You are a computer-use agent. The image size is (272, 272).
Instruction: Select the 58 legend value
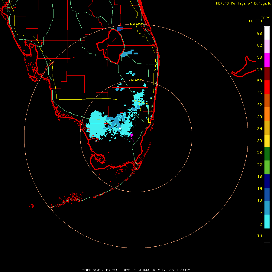click(260, 57)
